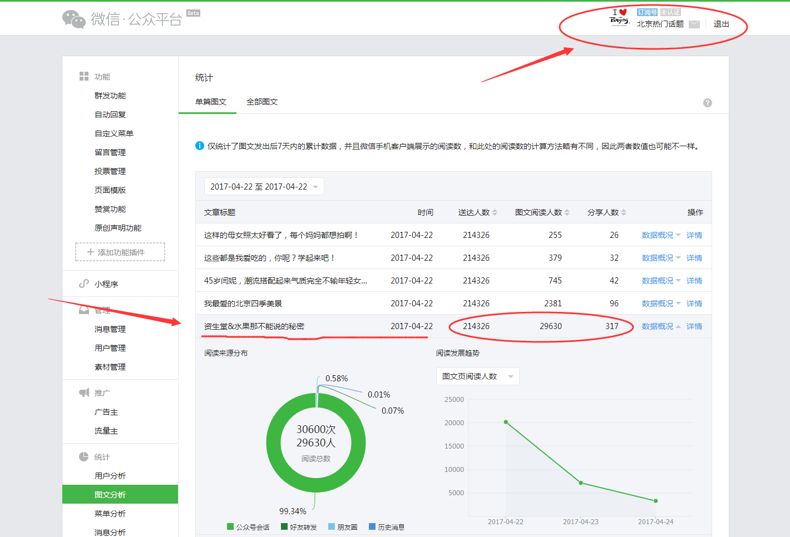Screen dimensions: 790x537
Task: Click the 统计 pie chart sidebar icon
Action: click(84, 456)
